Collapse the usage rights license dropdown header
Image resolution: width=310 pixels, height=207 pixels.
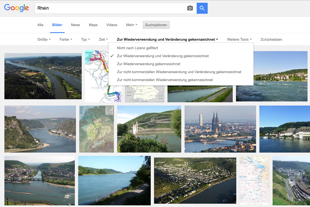click(168, 39)
